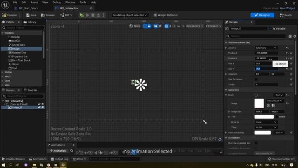Add a new Animation
Viewport: 298px width, 168px height.
coord(58,151)
